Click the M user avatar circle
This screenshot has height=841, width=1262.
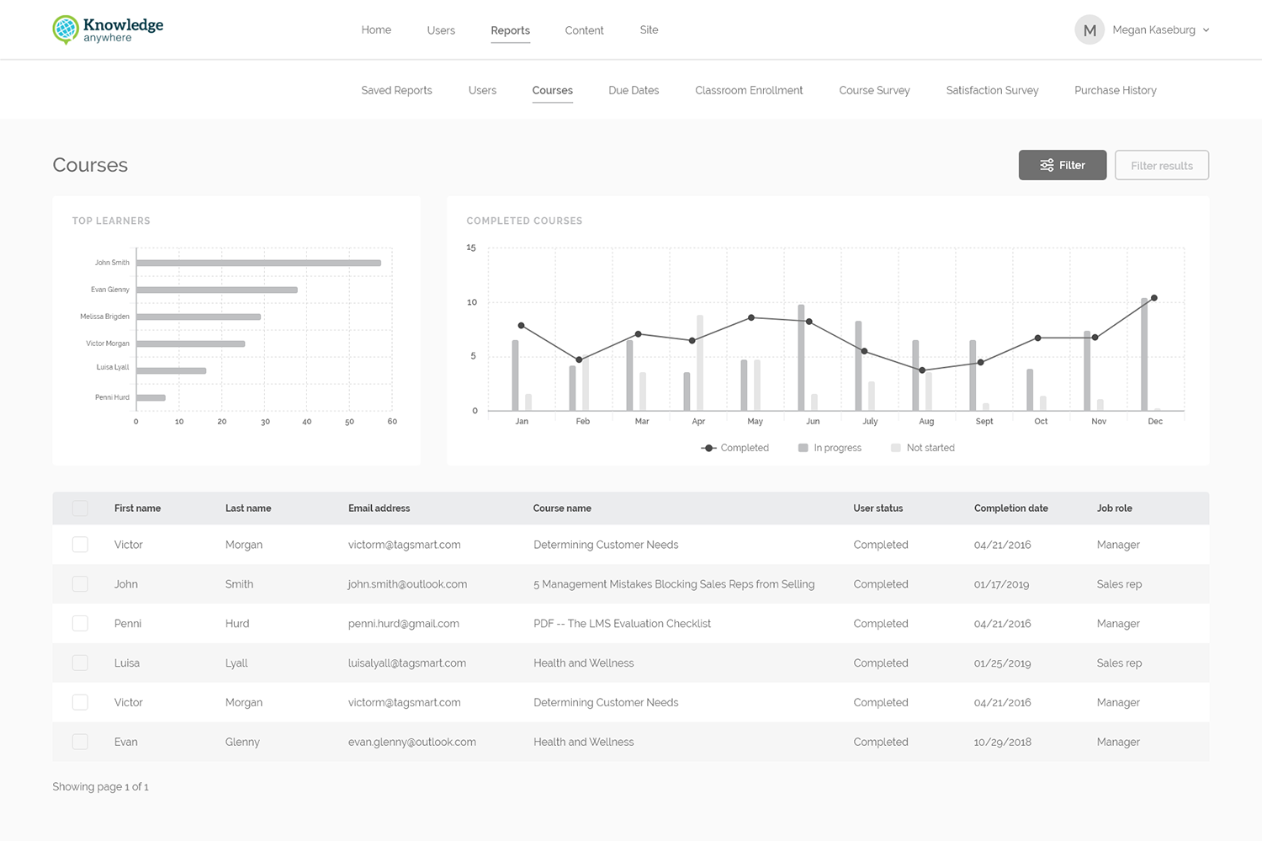click(x=1089, y=30)
